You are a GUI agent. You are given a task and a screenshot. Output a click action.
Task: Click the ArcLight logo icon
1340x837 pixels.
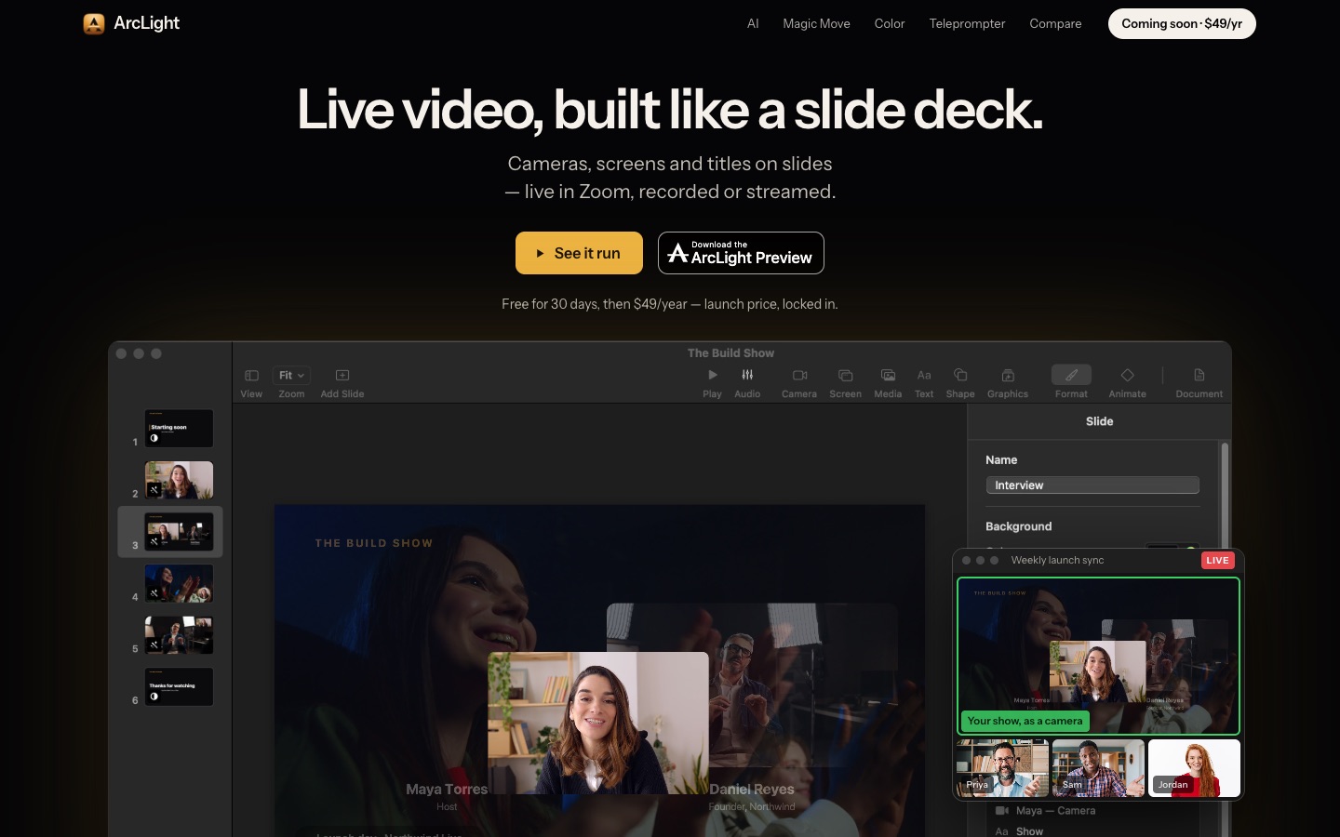pyautogui.click(x=94, y=23)
